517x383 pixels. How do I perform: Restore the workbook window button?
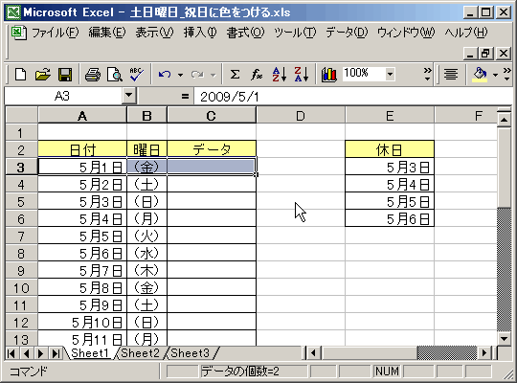[486, 53]
